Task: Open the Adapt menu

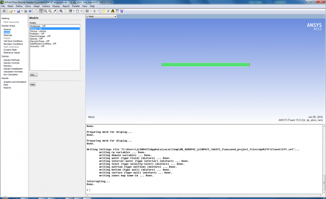Action: point(36,6)
